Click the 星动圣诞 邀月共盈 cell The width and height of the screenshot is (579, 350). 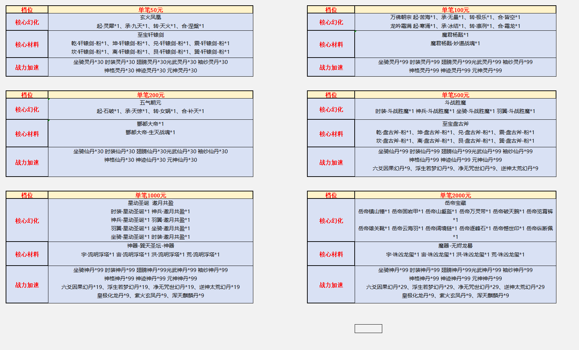coord(150,220)
